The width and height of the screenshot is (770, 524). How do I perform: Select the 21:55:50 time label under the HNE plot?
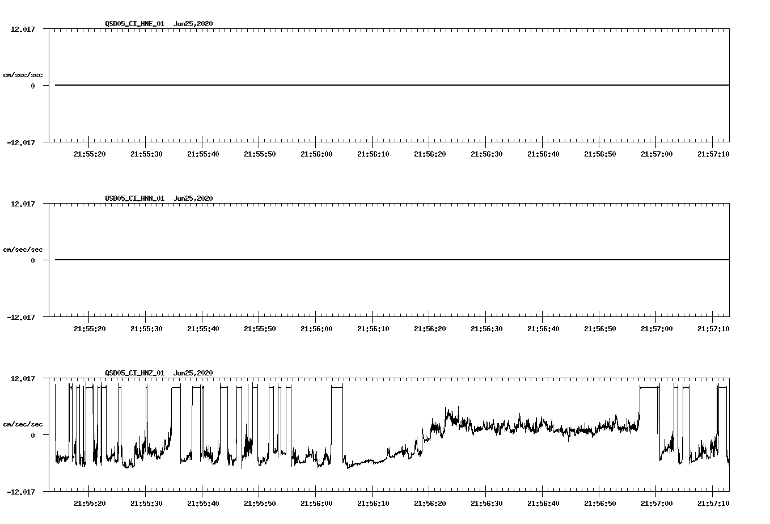click(x=260, y=154)
